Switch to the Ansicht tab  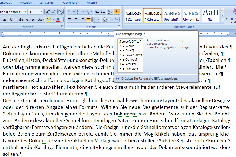pyautogui.click(x=92, y=3)
